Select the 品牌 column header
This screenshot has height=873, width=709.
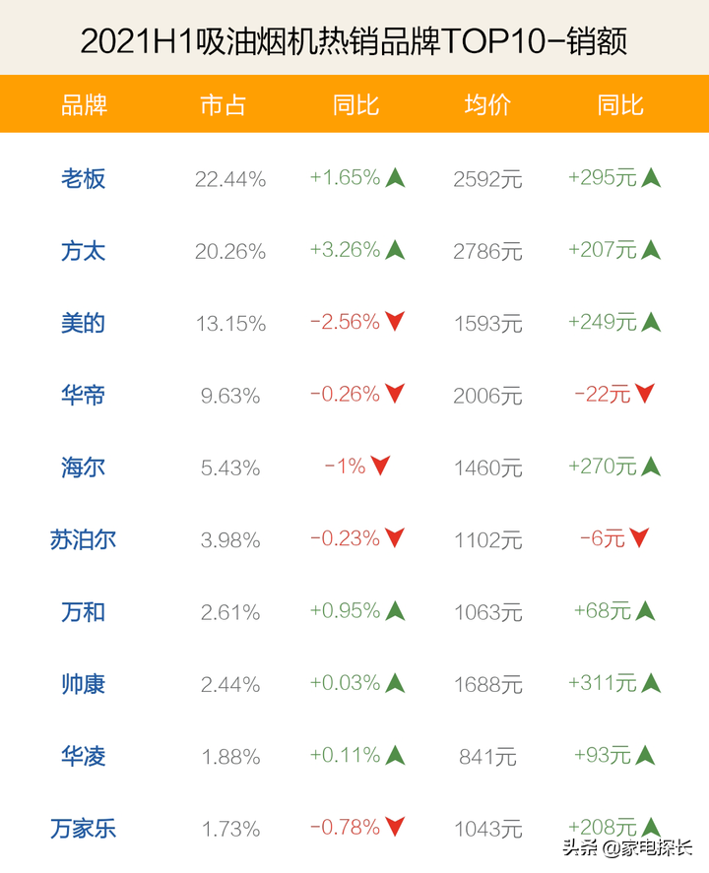84,104
